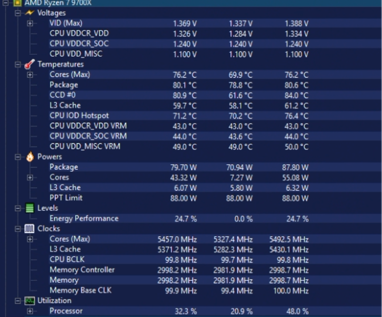Select the Voltages group label
The width and height of the screenshot is (382, 317).
[x=52, y=13]
